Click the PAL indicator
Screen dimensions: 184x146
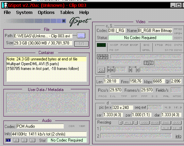click(166, 96)
